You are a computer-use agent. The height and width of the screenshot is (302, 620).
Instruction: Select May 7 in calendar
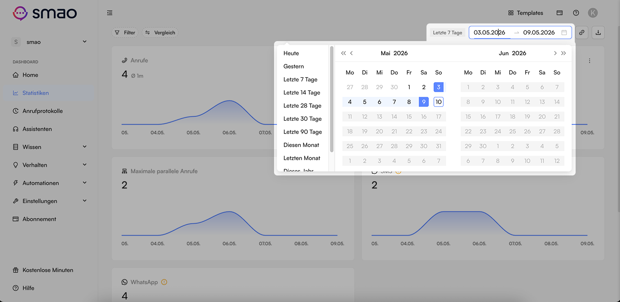[394, 102]
